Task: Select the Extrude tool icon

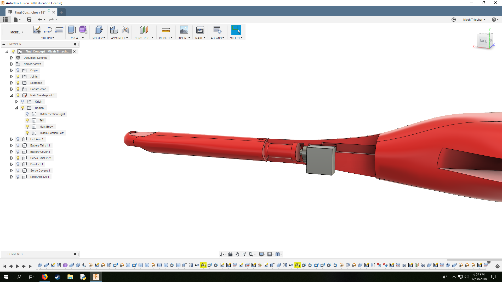Action: pyautogui.click(x=72, y=30)
